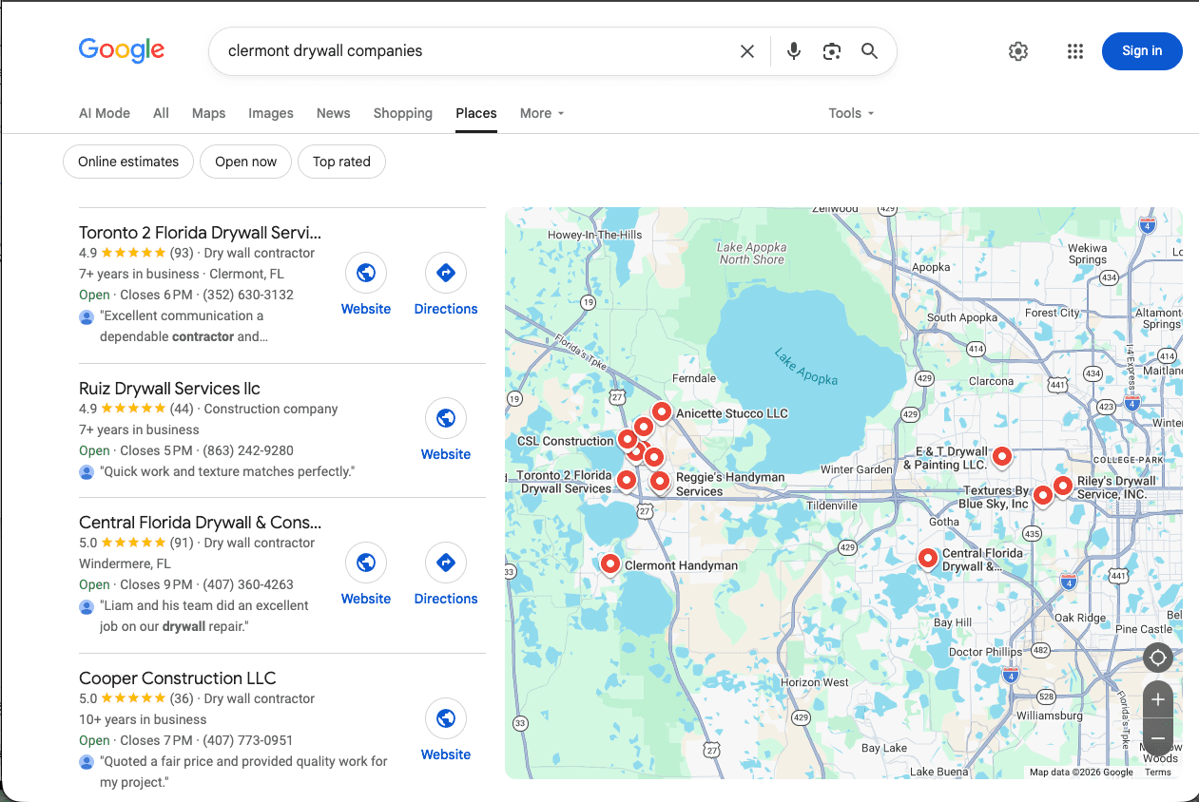1199x802 pixels.
Task: Click "10+ years in business" text
Action: (143, 719)
